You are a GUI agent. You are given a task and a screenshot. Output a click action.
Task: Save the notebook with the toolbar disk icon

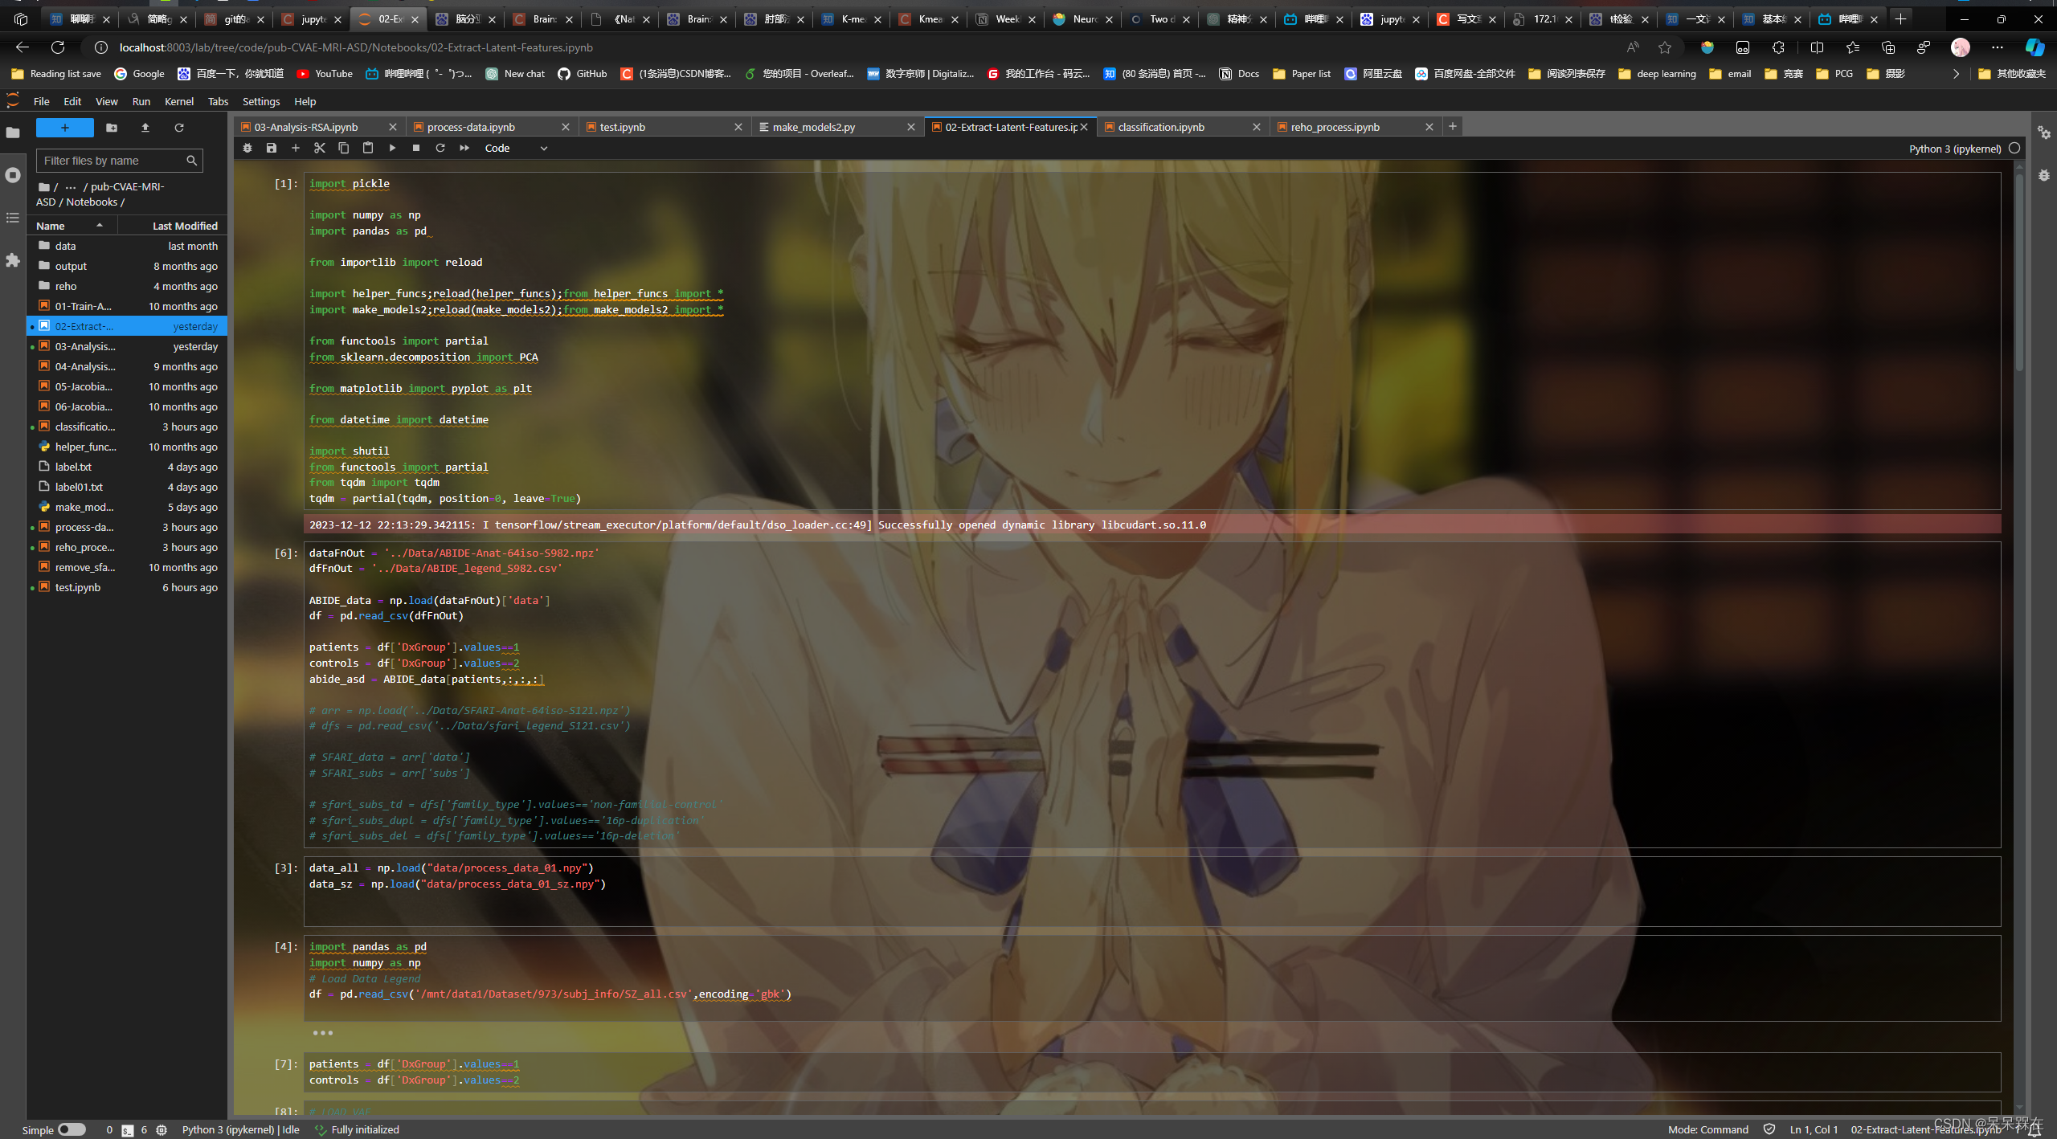pos(272,149)
